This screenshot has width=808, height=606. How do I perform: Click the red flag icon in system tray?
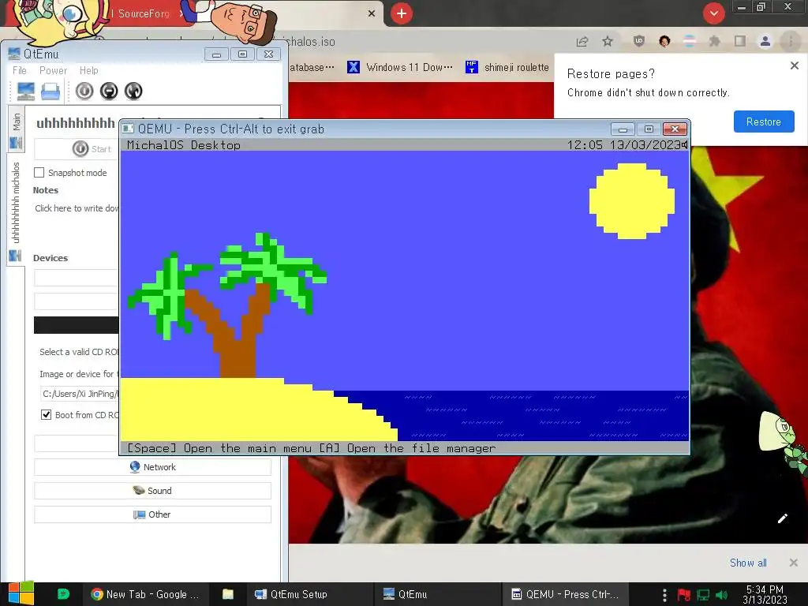tap(684, 595)
